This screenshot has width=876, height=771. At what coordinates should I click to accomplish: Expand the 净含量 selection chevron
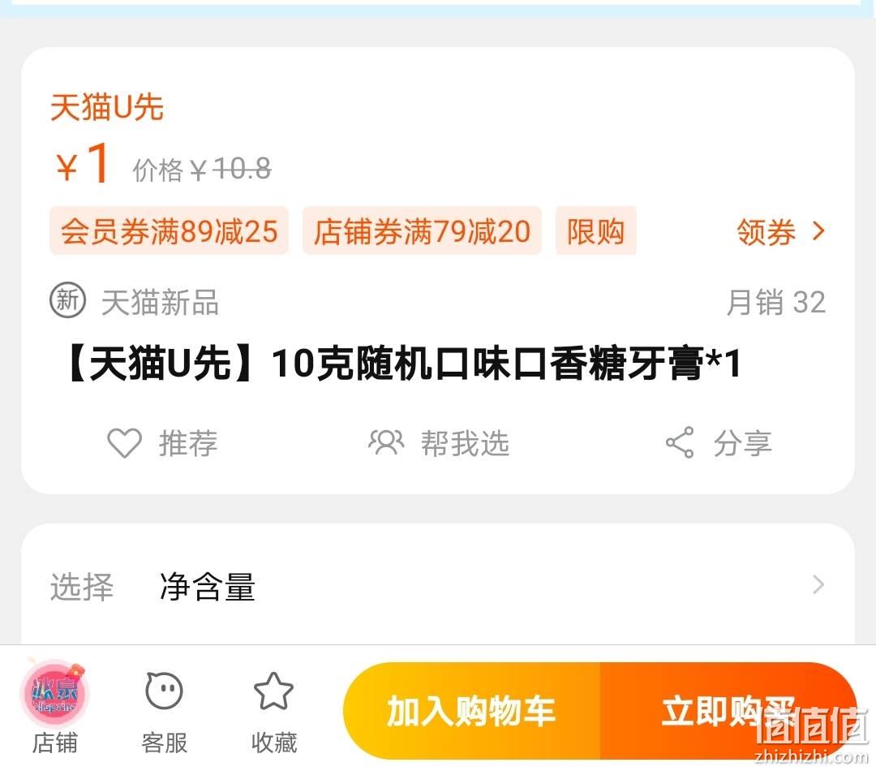click(x=818, y=585)
